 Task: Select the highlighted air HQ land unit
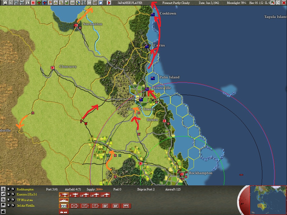[x=64, y=206]
